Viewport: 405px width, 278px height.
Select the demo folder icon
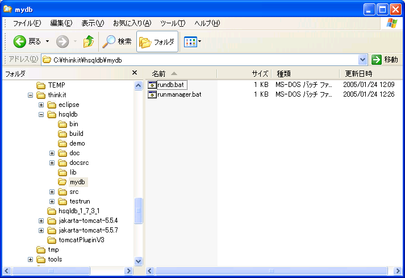[62, 143]
